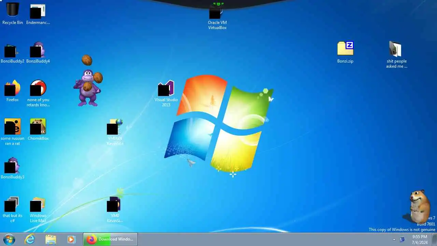The width and height of the screenshot is (437, 246).
Task: Select the Firefox desktop shortcut
Action: (13, 91)
